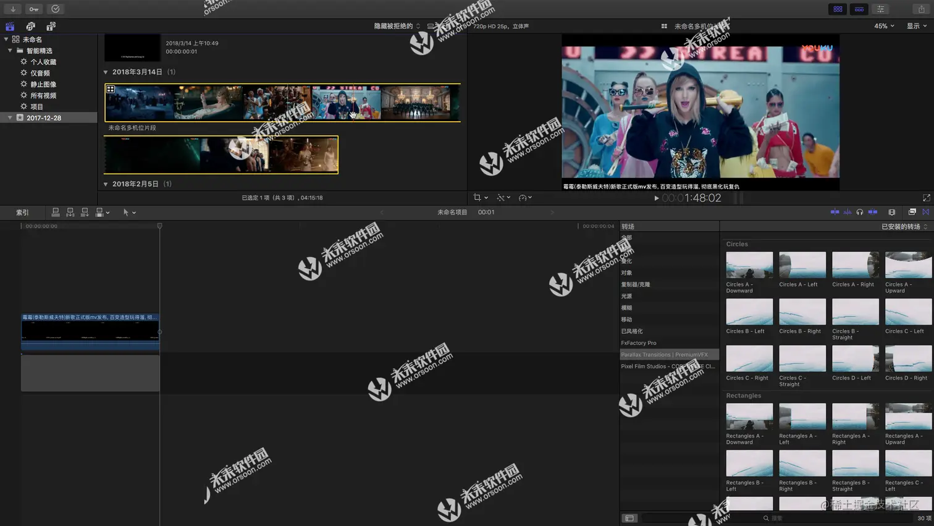
Task: Open the select tool arrow dropdown
Action: [x=129, y=212]
